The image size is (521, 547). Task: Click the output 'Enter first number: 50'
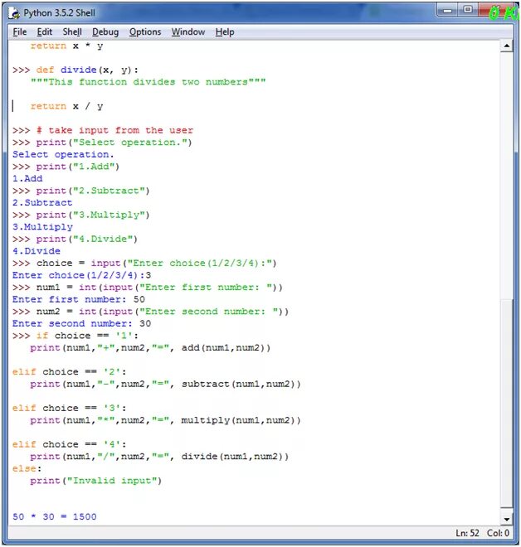click(x=79, y=299)
